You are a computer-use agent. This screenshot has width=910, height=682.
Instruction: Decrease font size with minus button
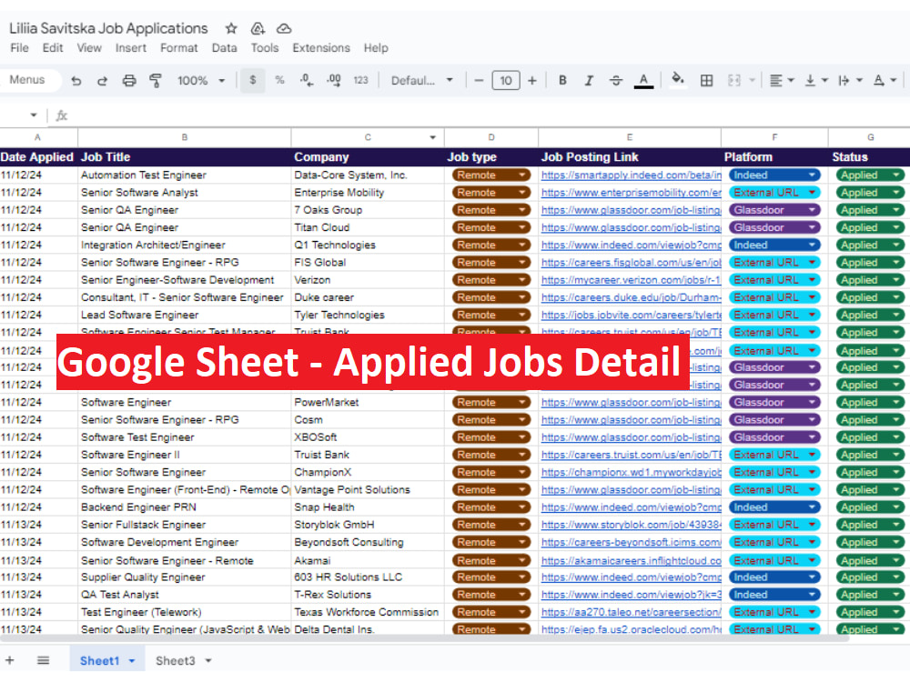point(479,81)
